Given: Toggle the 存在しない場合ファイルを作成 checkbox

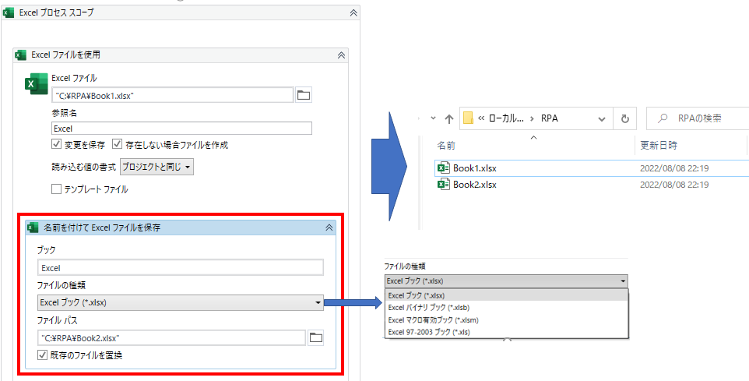Looking at the screenshot, I should pyautogui.click(x=118, y=145).
